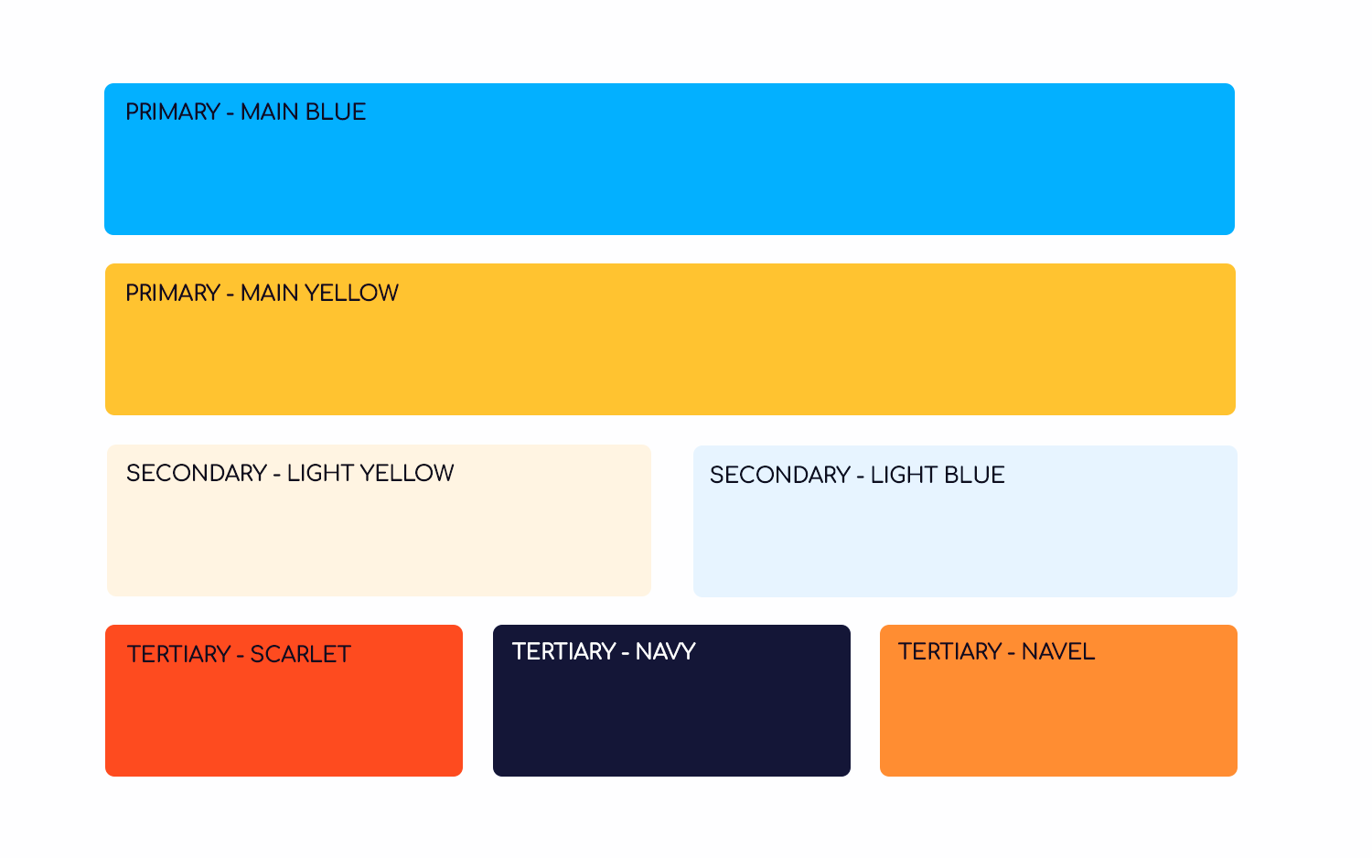Click the word NAVEL in orange swatch

click(1058, 651)
